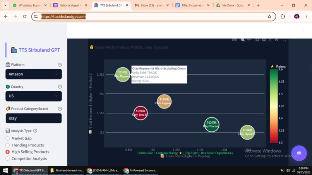The image size is (312, 175).
Task: Activate the plot zoom magnifier tool
Action: (243, 40)
